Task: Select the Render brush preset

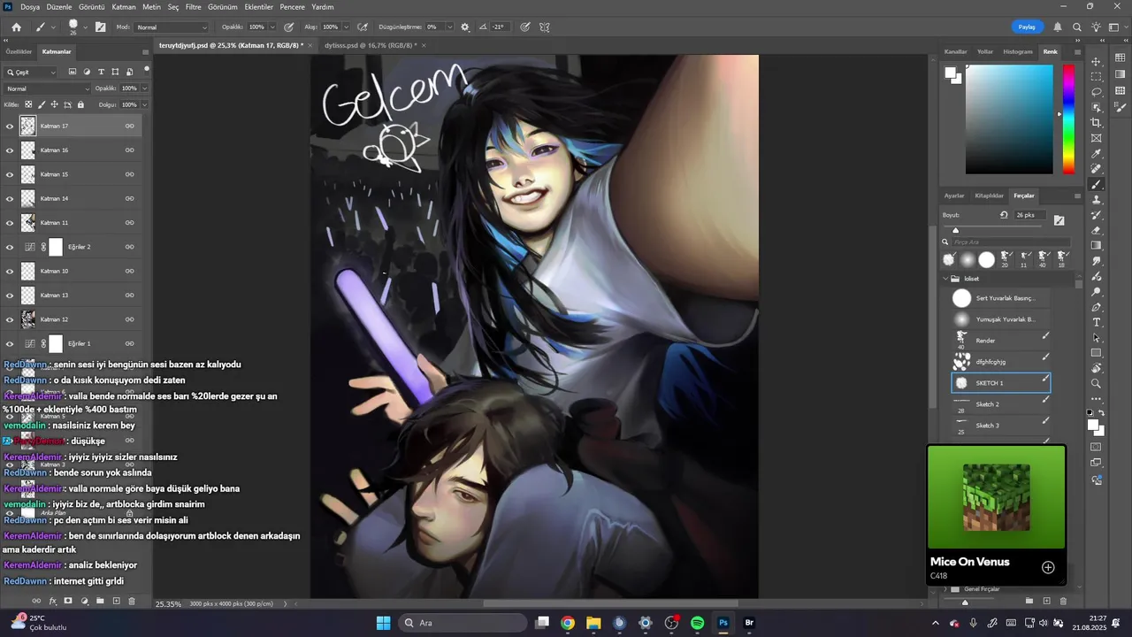Action: (x=1000, y=340)
